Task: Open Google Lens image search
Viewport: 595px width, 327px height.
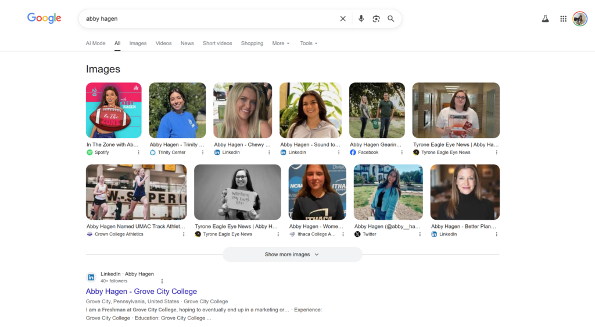Action: click(x=376, y=19)
